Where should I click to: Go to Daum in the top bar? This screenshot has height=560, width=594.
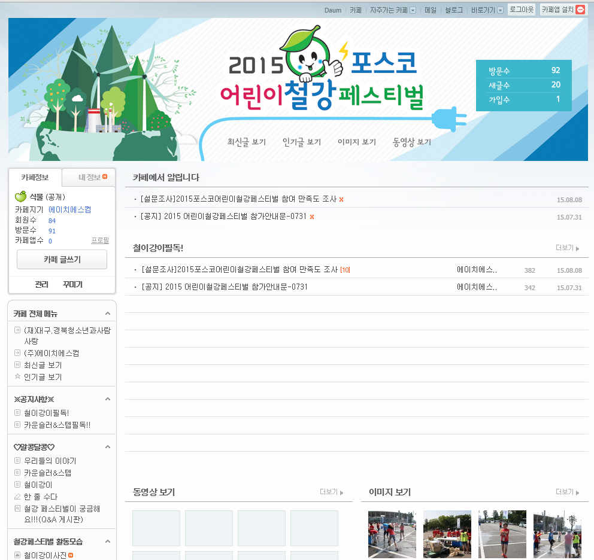[332, 10]
